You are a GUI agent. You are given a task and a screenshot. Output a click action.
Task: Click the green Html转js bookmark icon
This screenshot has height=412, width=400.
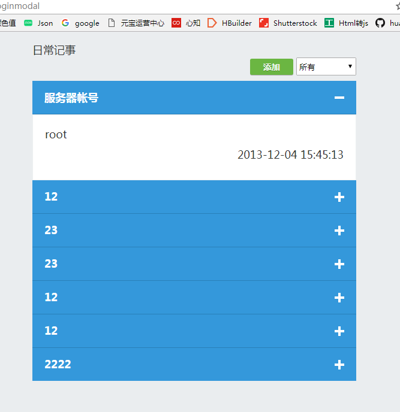click(x=329, y=23)
